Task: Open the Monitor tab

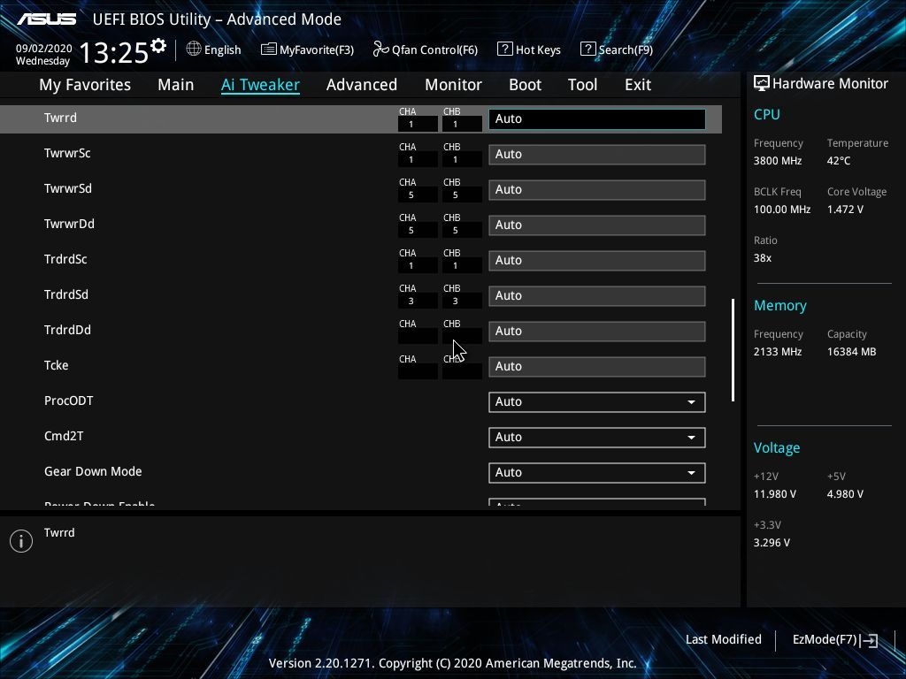Action: [x=453, y=85]
